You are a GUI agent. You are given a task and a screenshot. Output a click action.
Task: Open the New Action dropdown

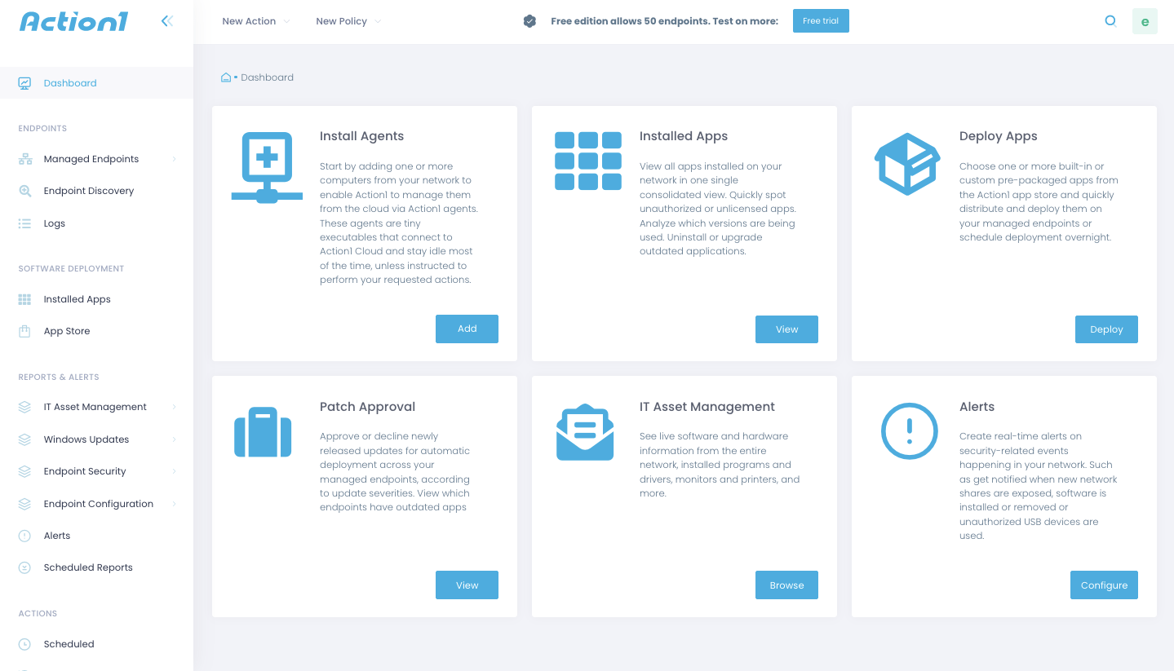[255, 21]
